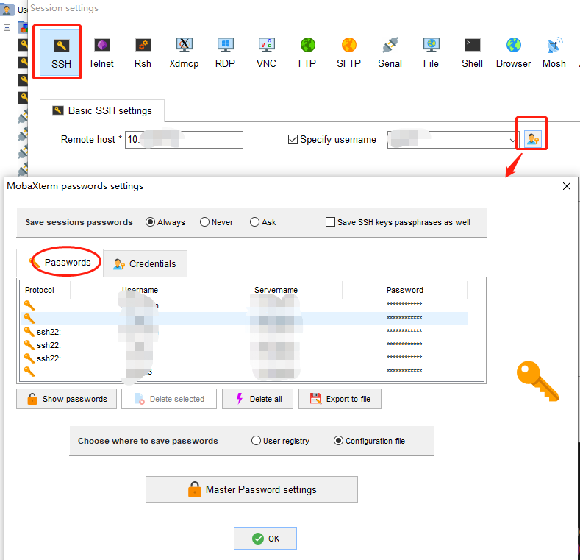Select the last password entry key icon
580x560 pixels.
pyautogui.click(x=29, y=372)
